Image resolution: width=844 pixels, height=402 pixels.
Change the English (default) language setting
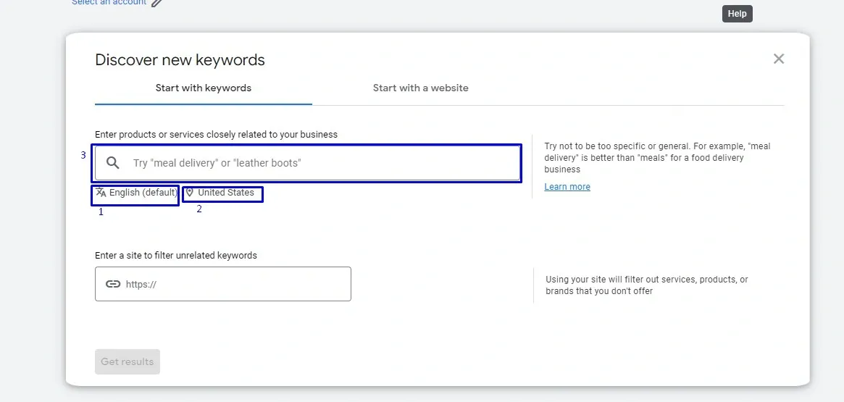point(137,193)
